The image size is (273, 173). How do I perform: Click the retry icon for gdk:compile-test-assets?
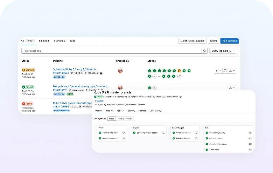[x=163, y=133]
